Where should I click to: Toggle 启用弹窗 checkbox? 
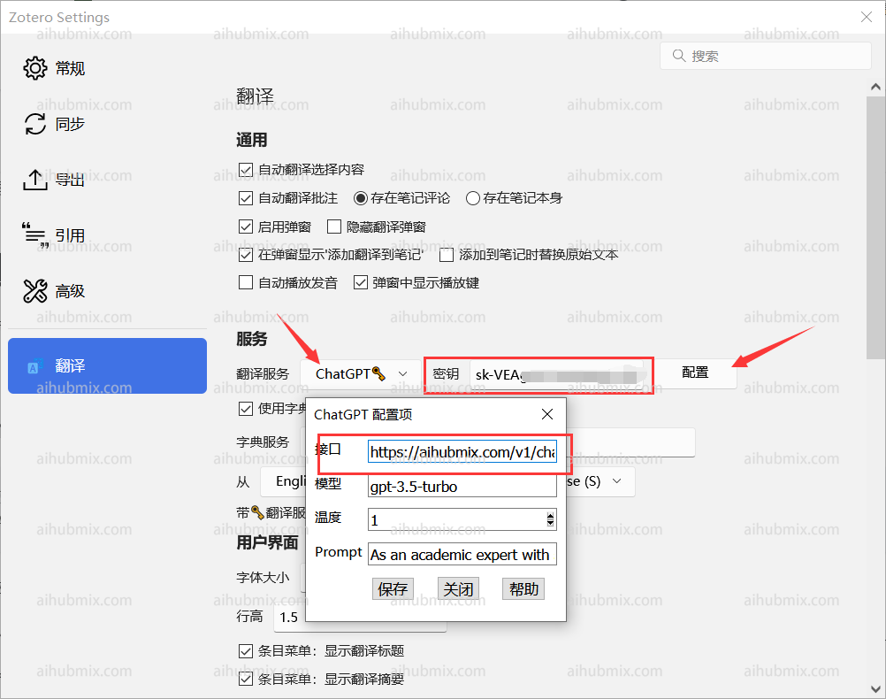point(246,227)
